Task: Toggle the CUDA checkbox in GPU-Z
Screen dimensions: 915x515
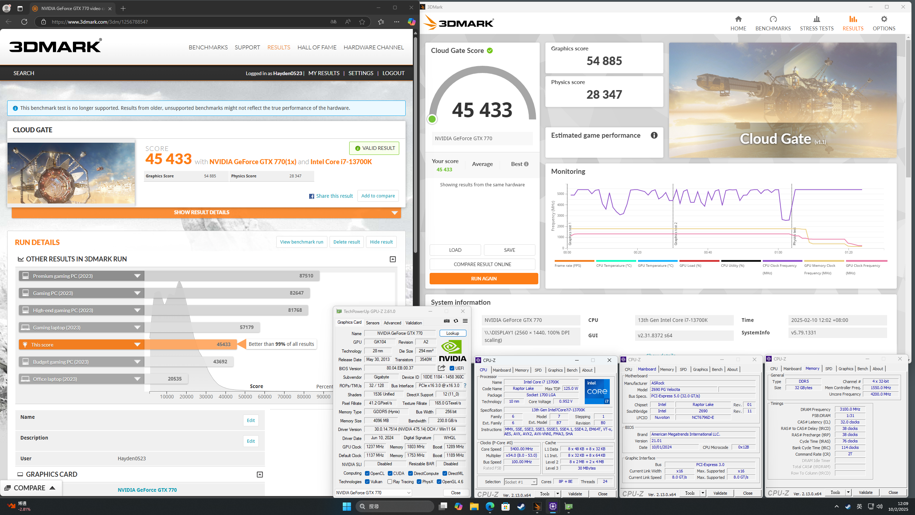Action: [390, 473]
